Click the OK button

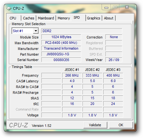point(121,125)
